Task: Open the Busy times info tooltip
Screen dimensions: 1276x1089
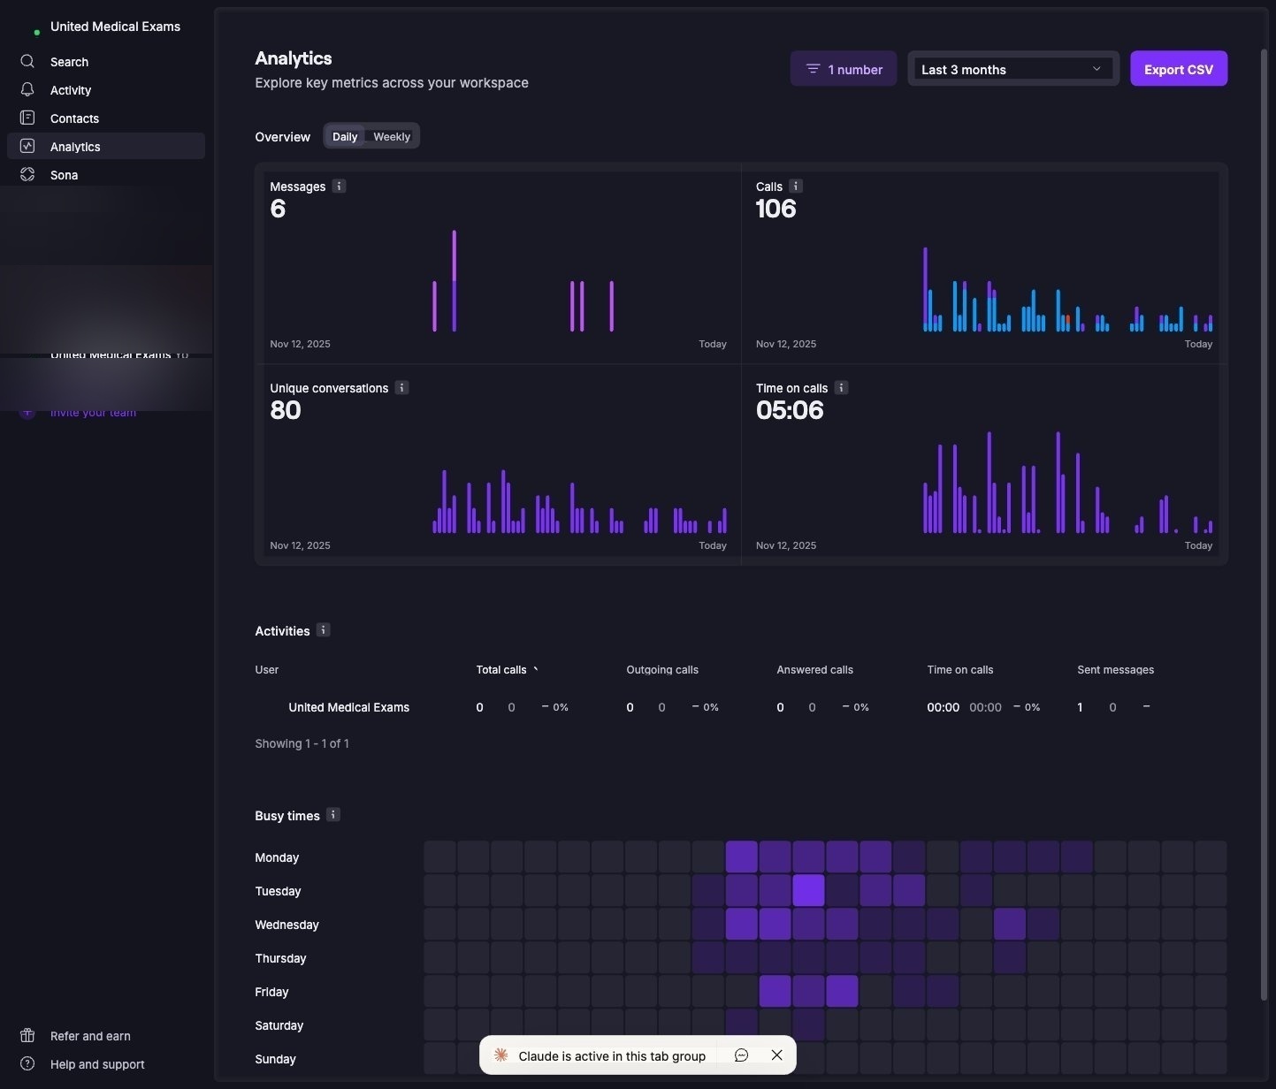Action: (x=333, y=814)
